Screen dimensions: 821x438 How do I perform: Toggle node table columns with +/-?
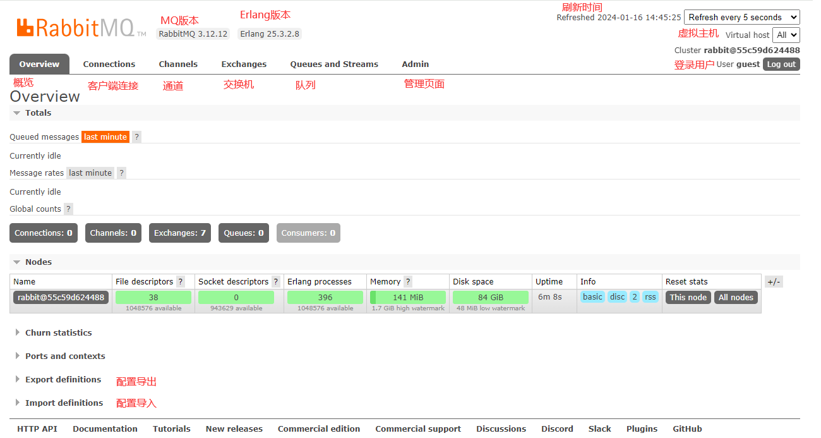pos(774,282)
